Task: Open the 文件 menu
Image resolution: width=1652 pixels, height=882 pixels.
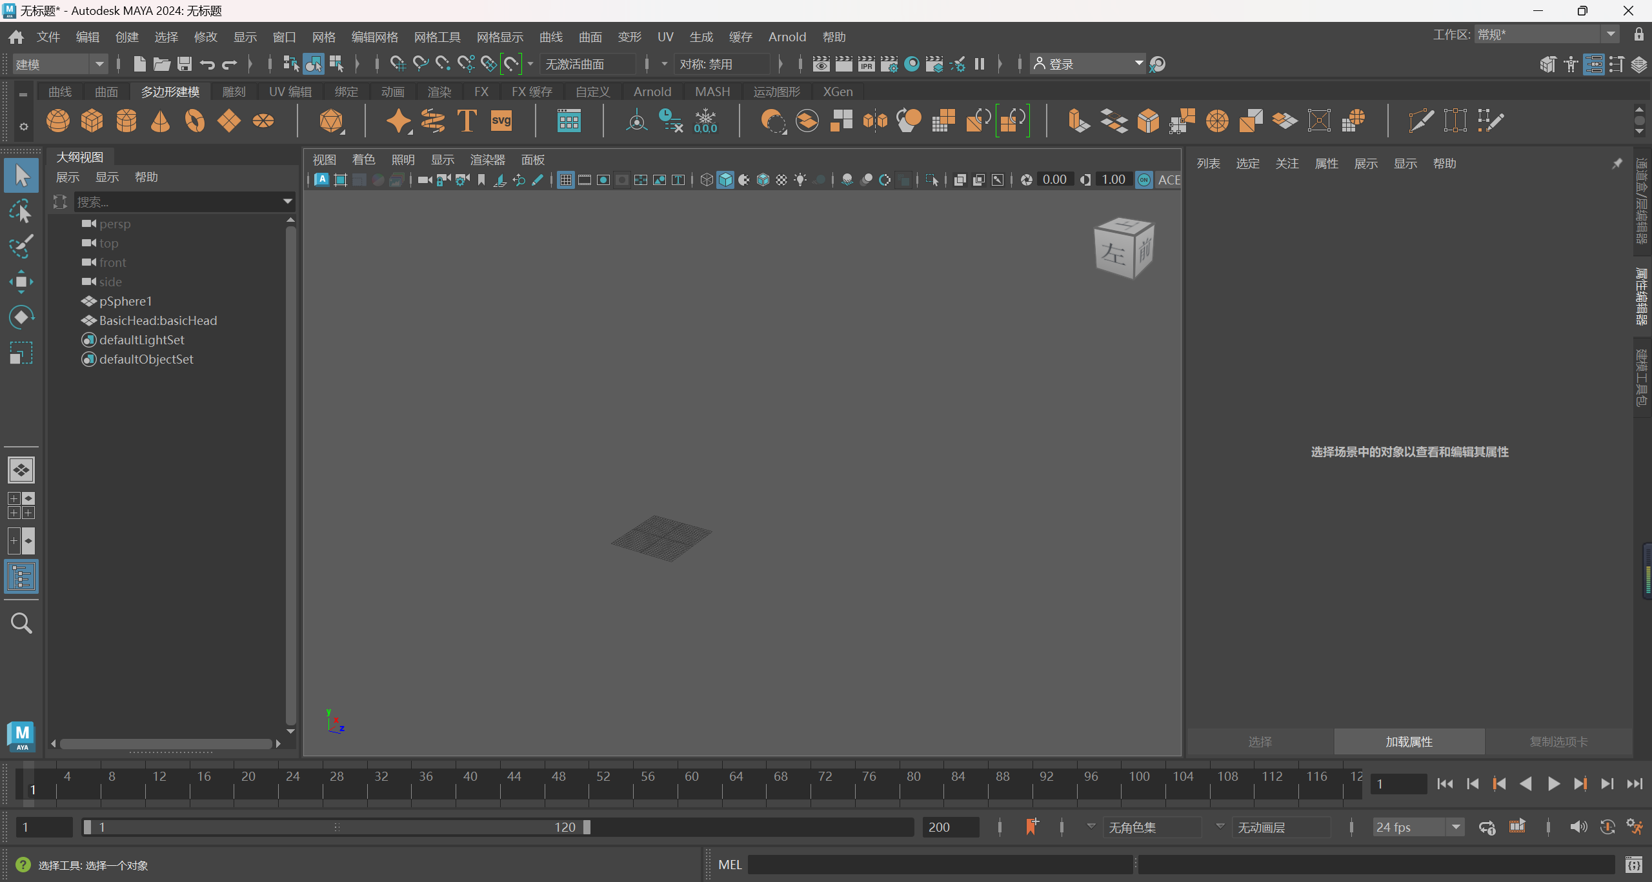Action: [48, 37]
